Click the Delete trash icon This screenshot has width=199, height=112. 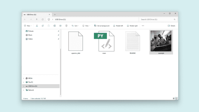pyautogui.click(x=66, y=26)
